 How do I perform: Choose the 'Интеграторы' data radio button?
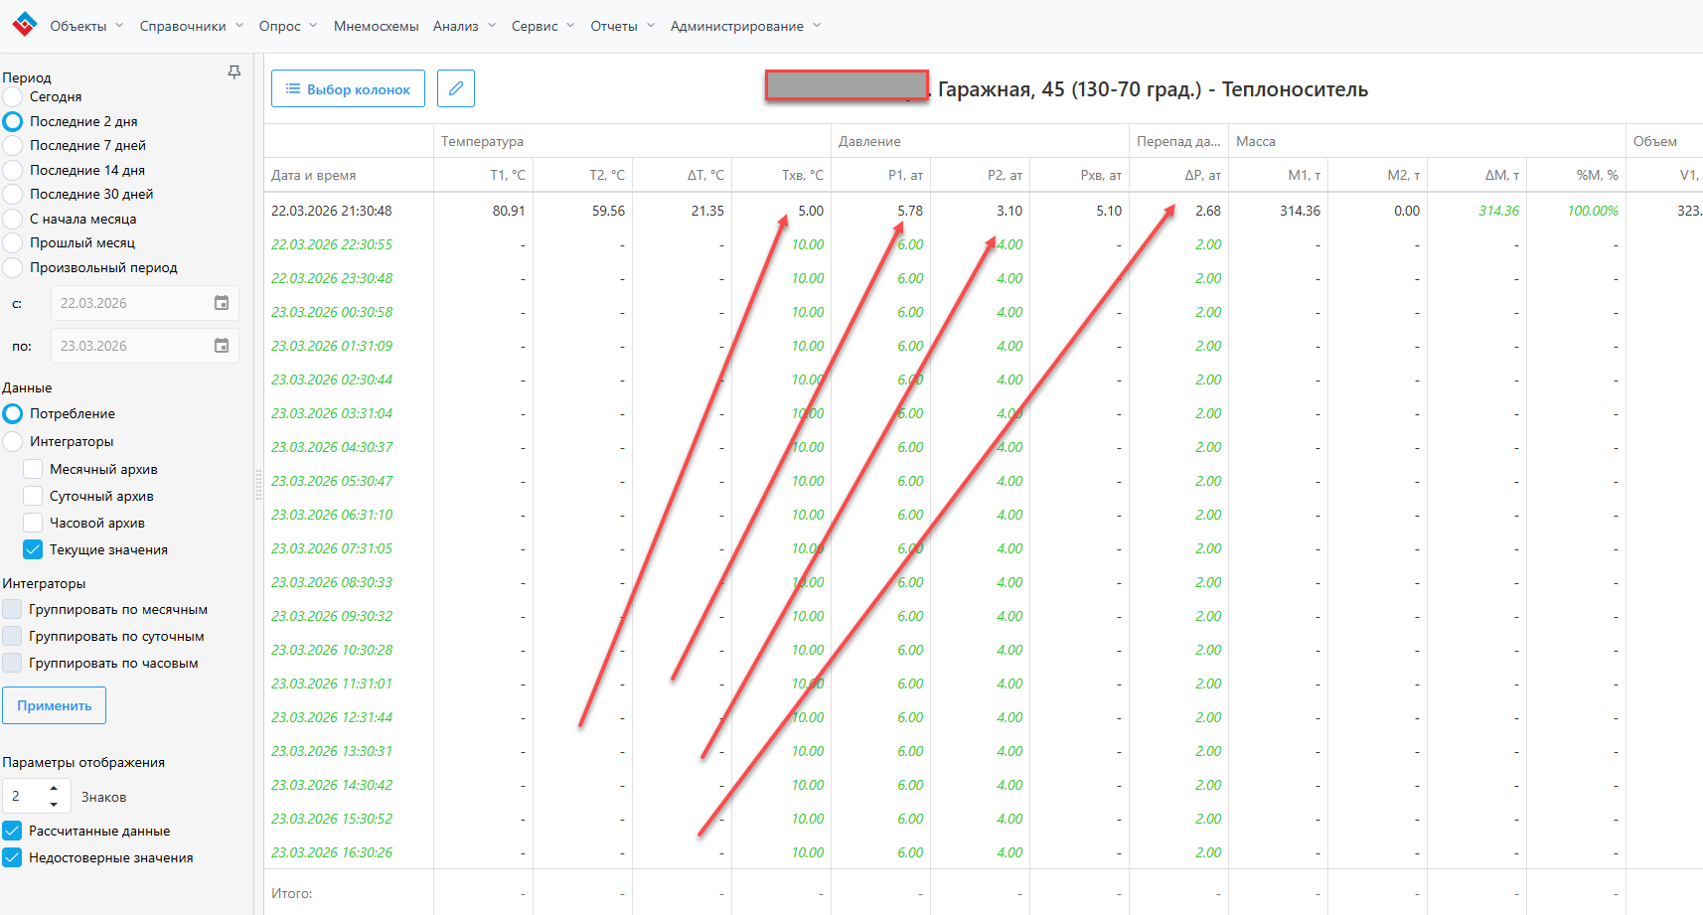tap(13, 441)
